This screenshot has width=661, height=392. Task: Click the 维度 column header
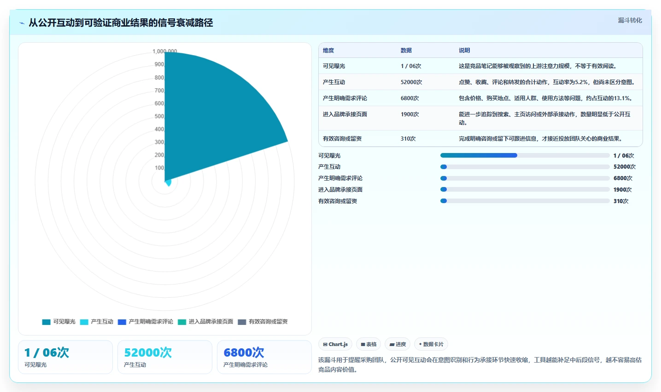(328, 51)
